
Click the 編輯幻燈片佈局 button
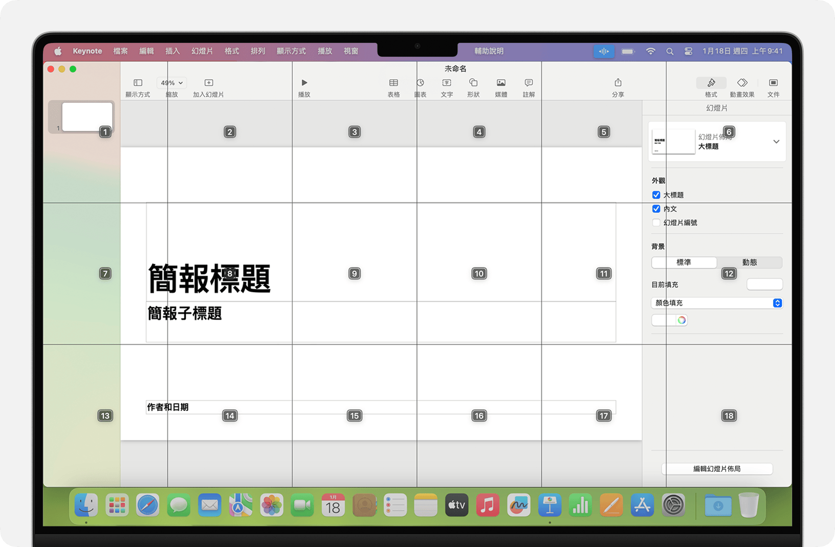point(717,469)
